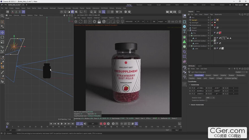Select the Rotate tool in left toolbar
This screenshot has height=140, width=249.
click(x=2, y=37)
